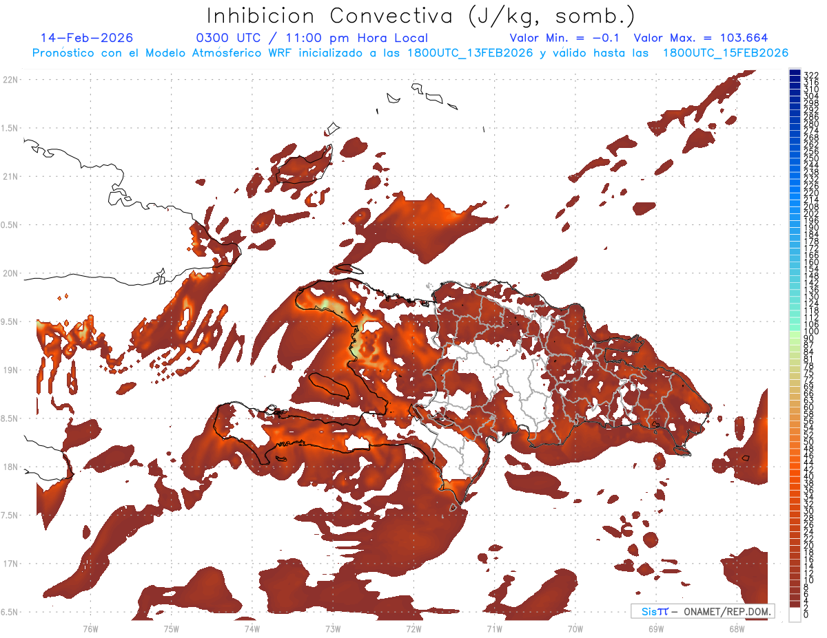Click the forecast date '14-Feb-2026'

(x=86, y=38)
